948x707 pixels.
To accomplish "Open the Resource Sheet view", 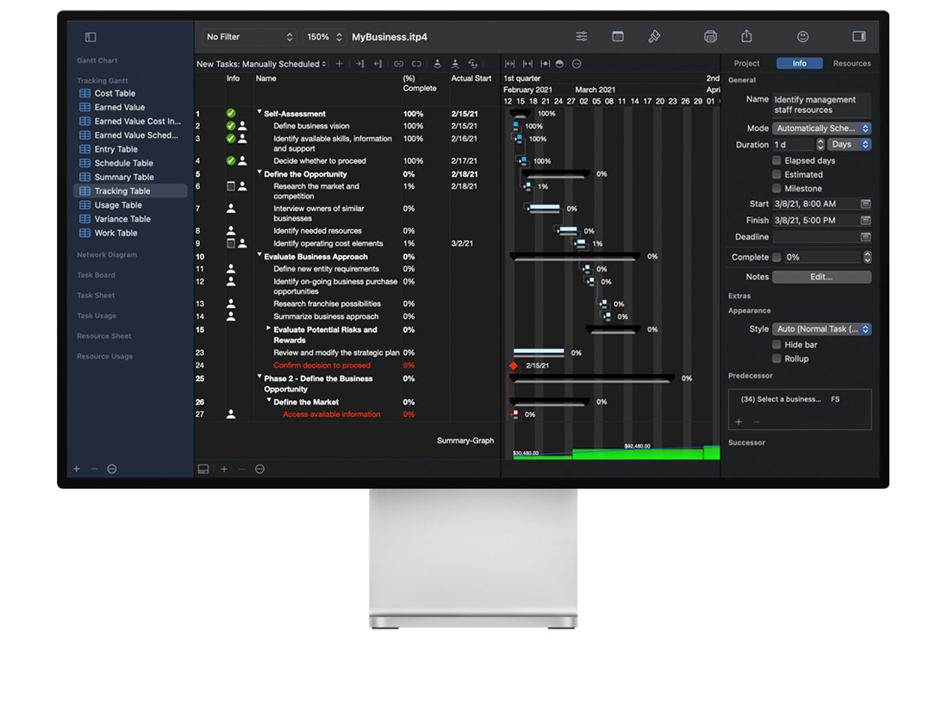I will click(104, 336).
